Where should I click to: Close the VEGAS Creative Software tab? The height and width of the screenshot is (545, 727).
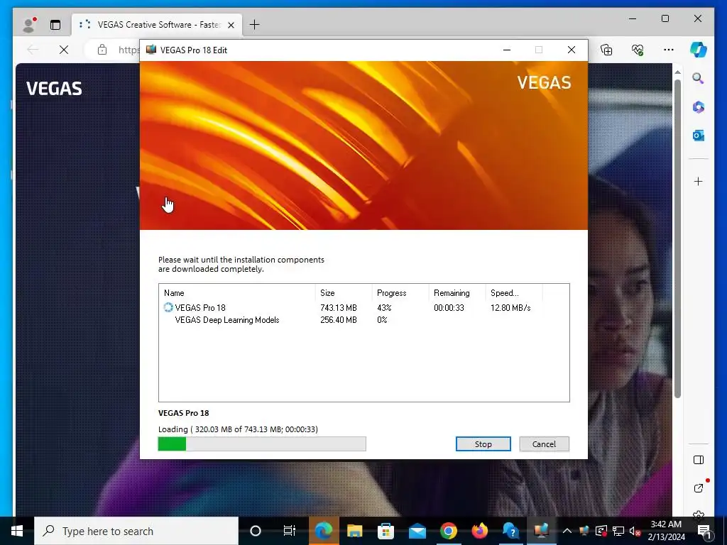coord(231,25)
